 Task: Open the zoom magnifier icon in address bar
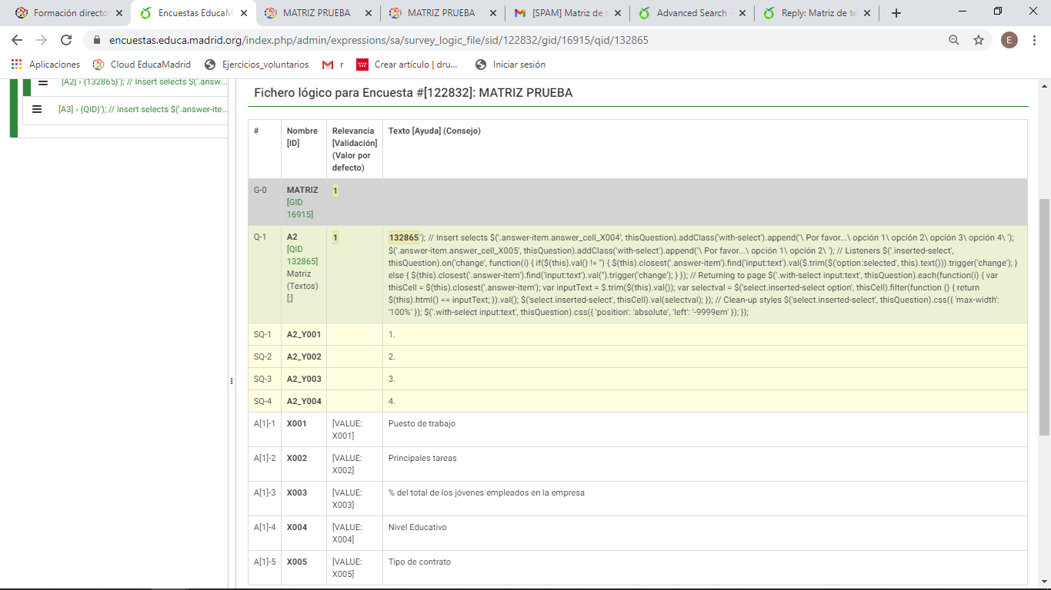tap(954, 40)
